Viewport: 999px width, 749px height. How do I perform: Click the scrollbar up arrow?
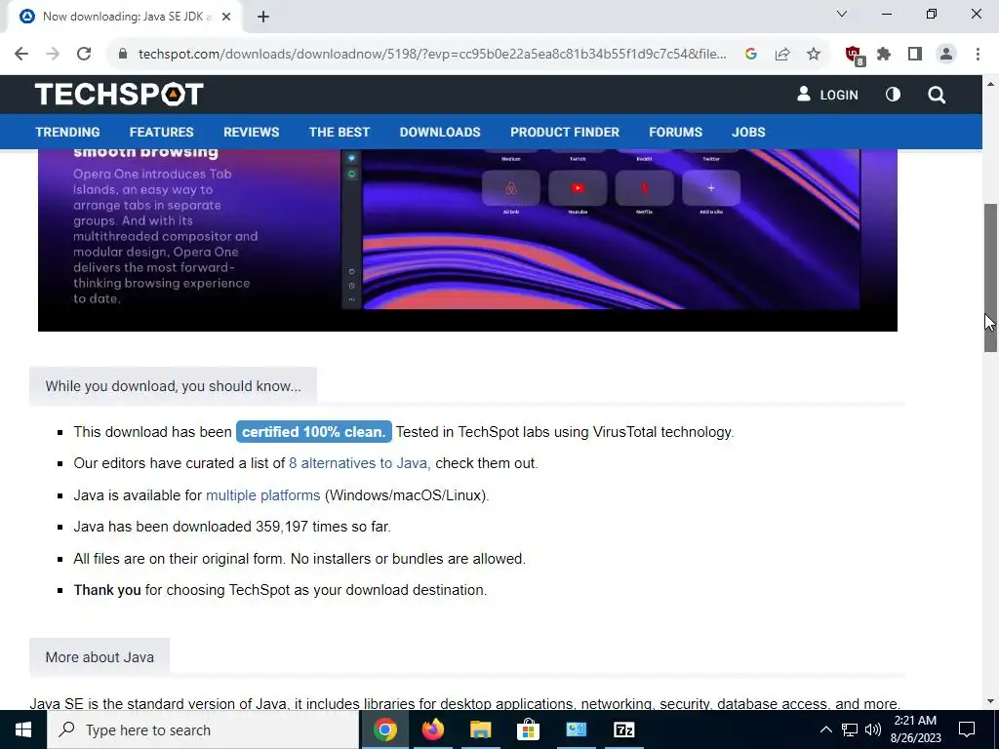[990, 84]
